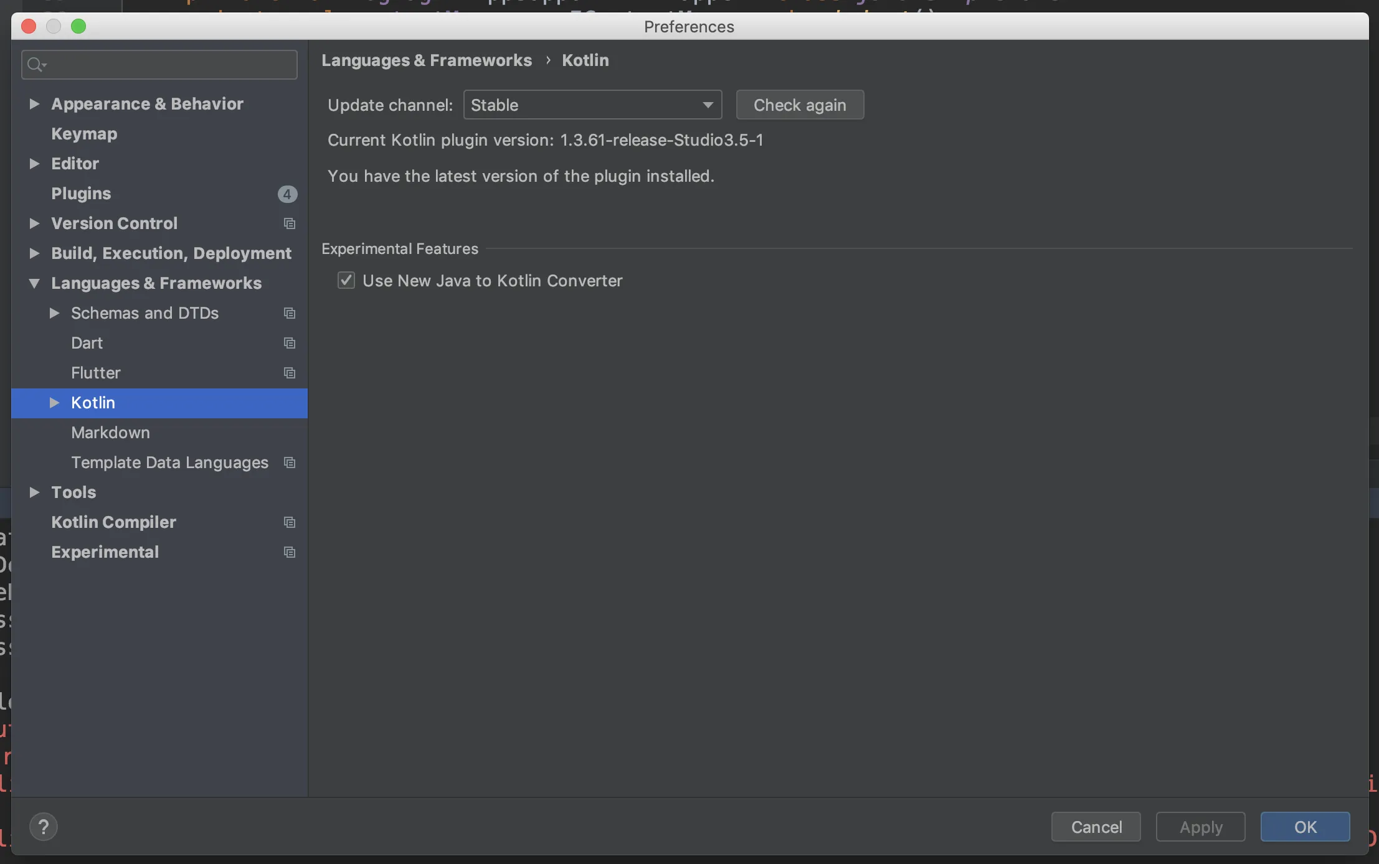Expand the Kotlin tree node arrow
This screenshot has width=1379, height=864.
point(54,403)
